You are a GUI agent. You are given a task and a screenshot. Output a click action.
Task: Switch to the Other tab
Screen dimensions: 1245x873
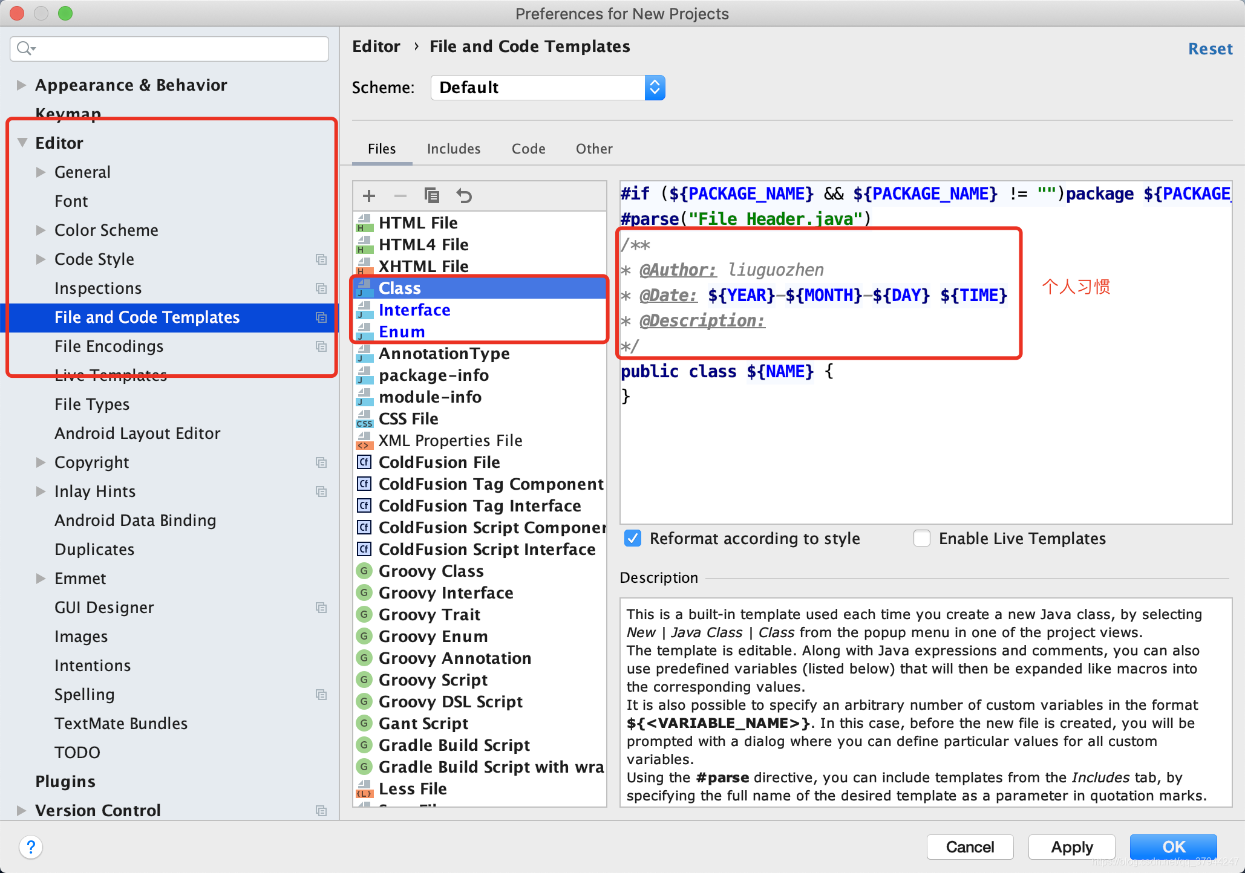(594, 149)
